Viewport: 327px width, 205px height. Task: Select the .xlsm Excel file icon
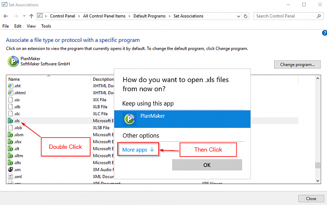point(10,135)
